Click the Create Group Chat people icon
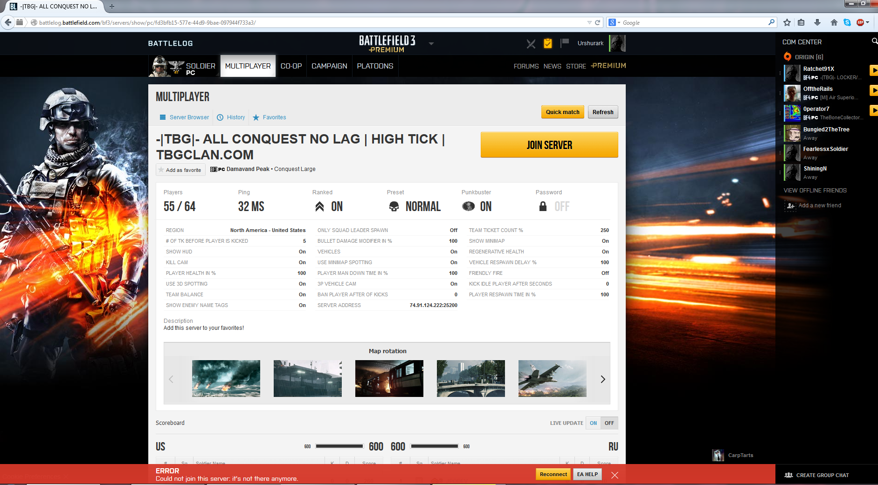Screen dimensions: 878x485 (x=788, y=475)
